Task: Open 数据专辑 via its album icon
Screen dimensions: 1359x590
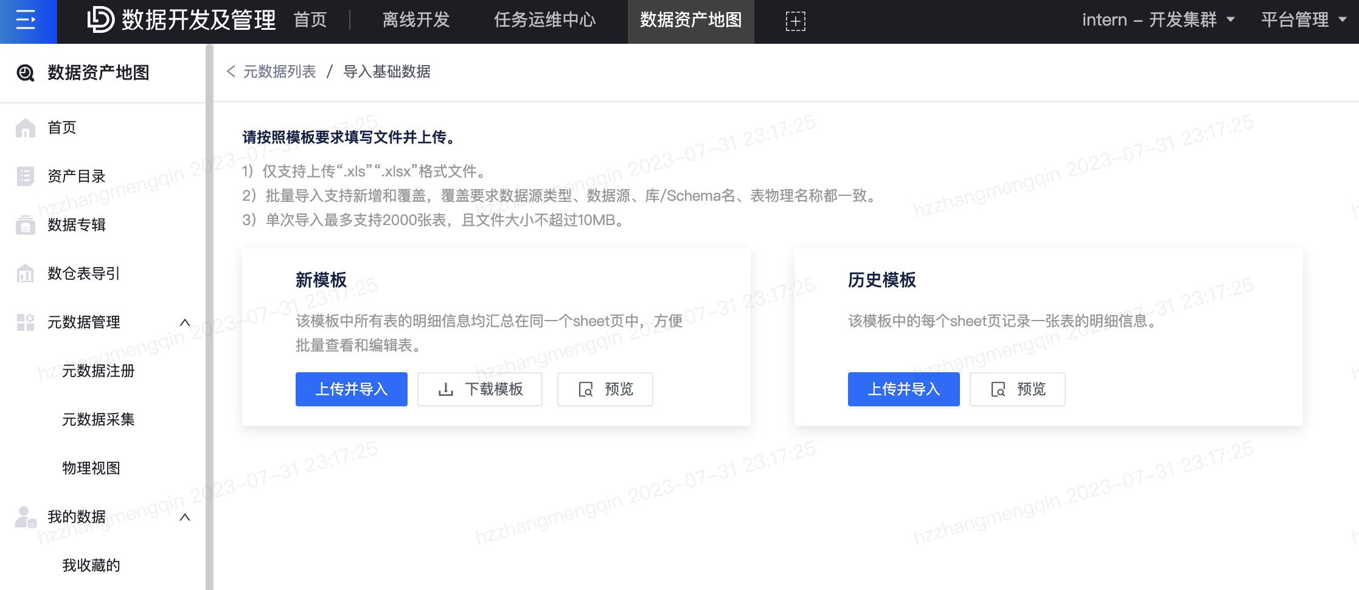Action: [x=25, y=225]
